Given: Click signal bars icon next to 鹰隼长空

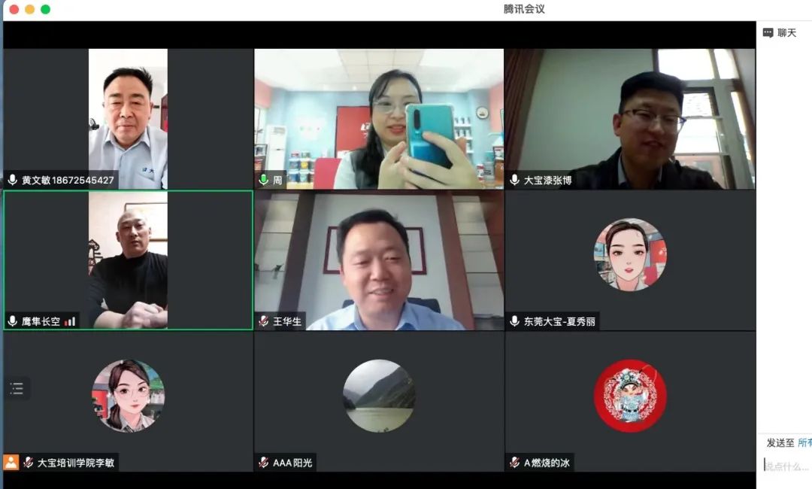Looking at the screenshot, I should point(70,321).
